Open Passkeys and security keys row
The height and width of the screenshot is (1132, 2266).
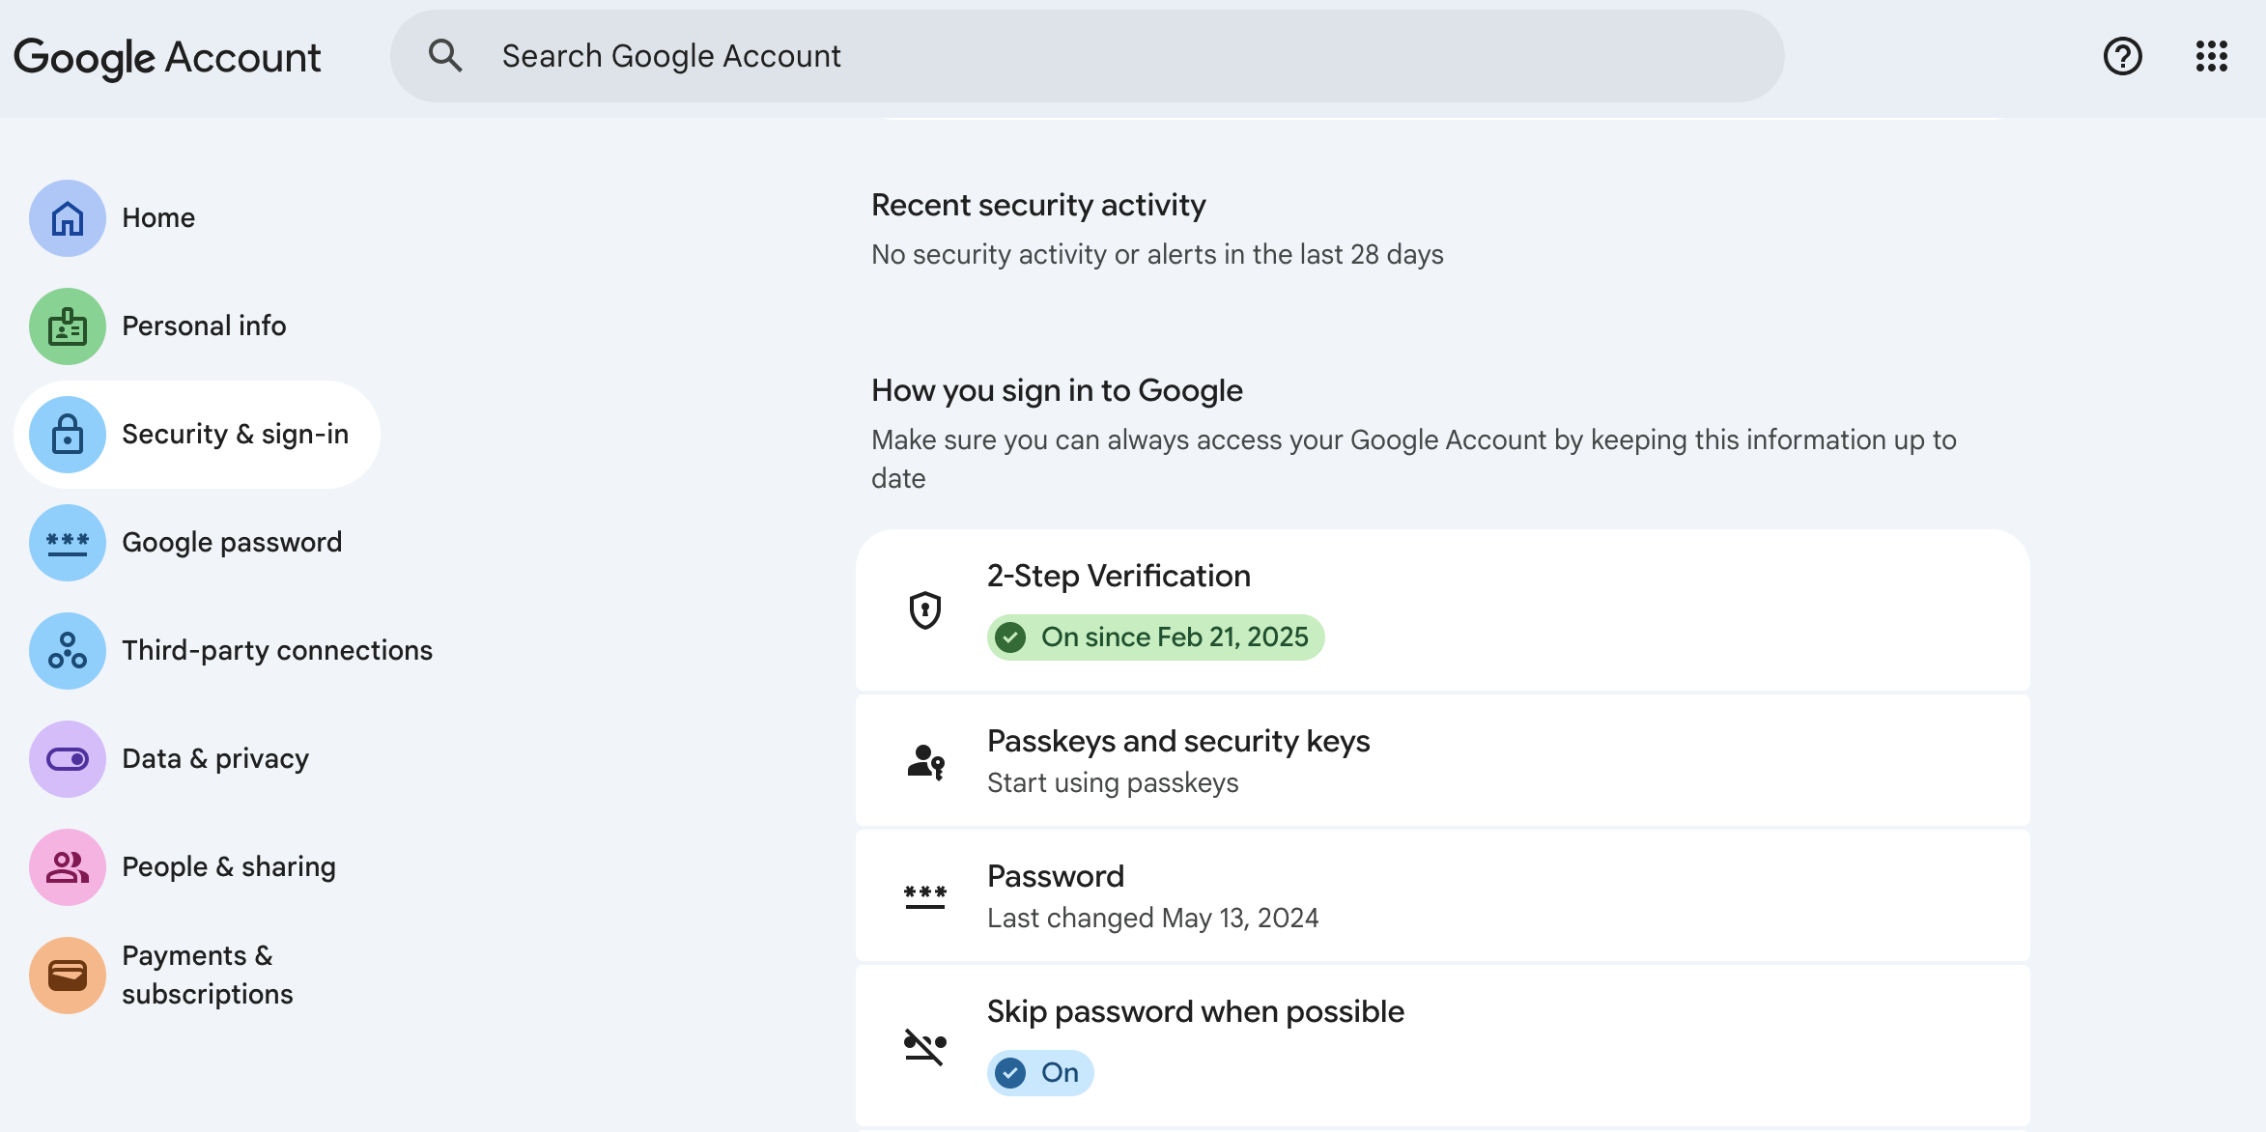pyautogui.click(x=1441, y=760)
